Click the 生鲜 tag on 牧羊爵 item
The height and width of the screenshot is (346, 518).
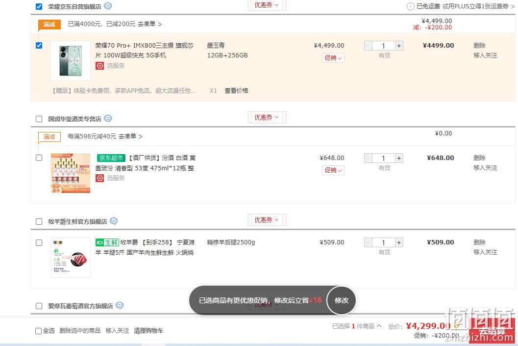pos(107,242)
